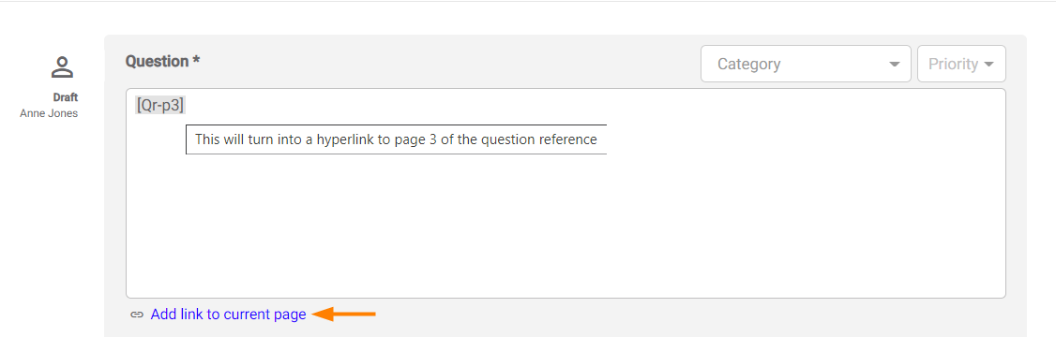Click the Add link to current page link

tap(228, 315)
